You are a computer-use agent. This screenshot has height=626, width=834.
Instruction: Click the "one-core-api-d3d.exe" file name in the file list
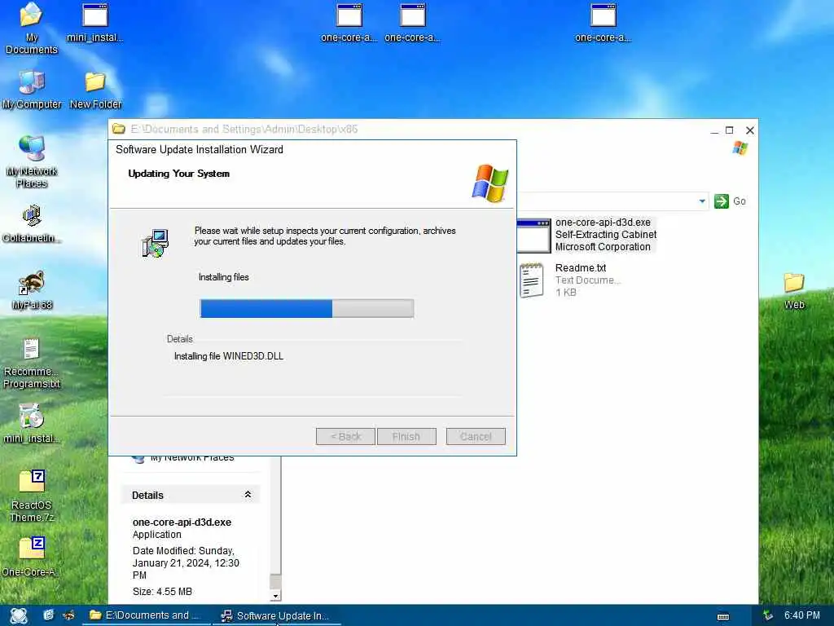[x=603, y=223]
